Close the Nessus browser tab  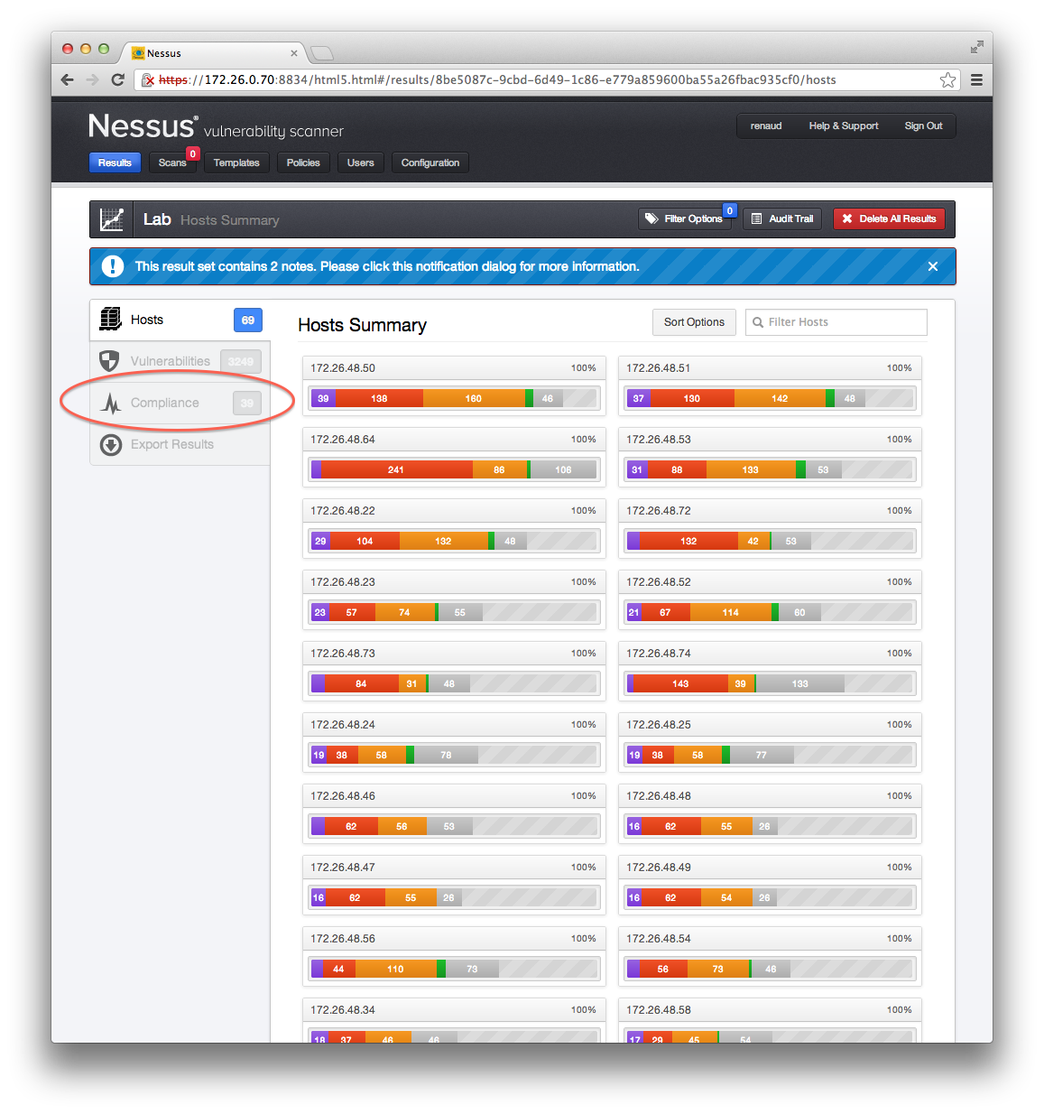[293, 53]
